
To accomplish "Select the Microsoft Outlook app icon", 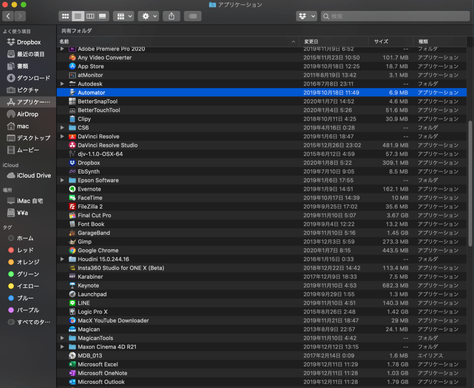I will pos(72,382).
